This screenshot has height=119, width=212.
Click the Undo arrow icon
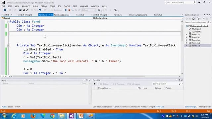tap(40, 10)
